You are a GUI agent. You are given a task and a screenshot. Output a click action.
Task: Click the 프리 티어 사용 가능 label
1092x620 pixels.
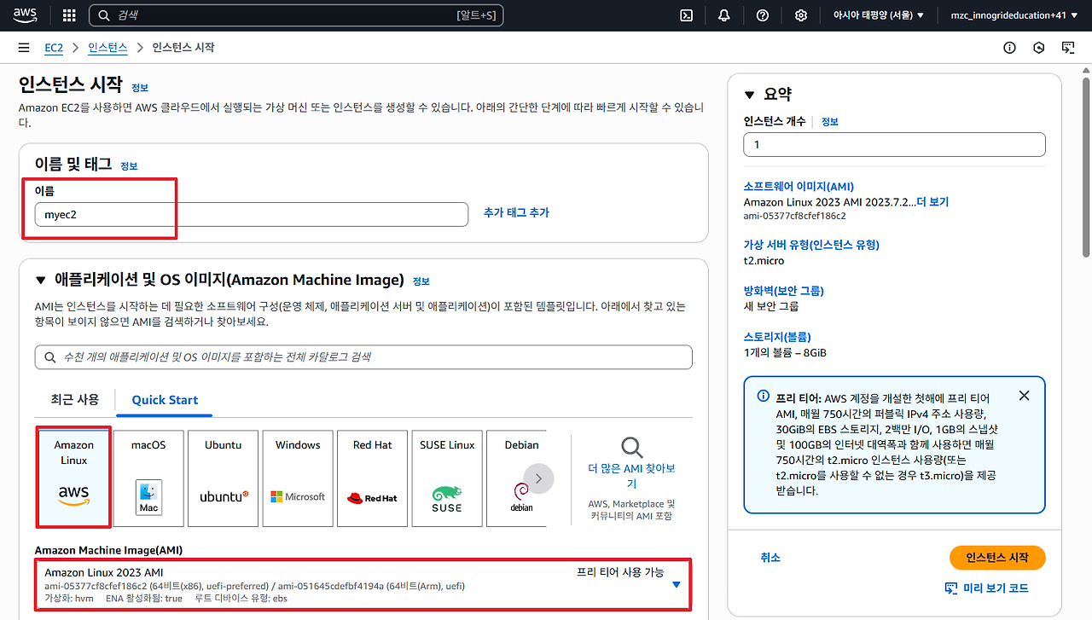[x=620, y=572]
